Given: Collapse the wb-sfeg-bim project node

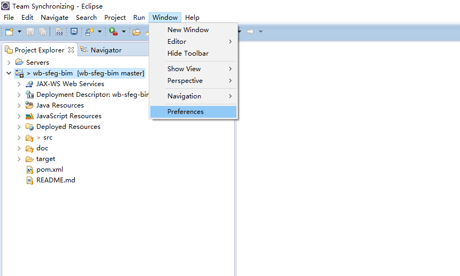Looking at the screenshot, I should [x=9, y=73].
